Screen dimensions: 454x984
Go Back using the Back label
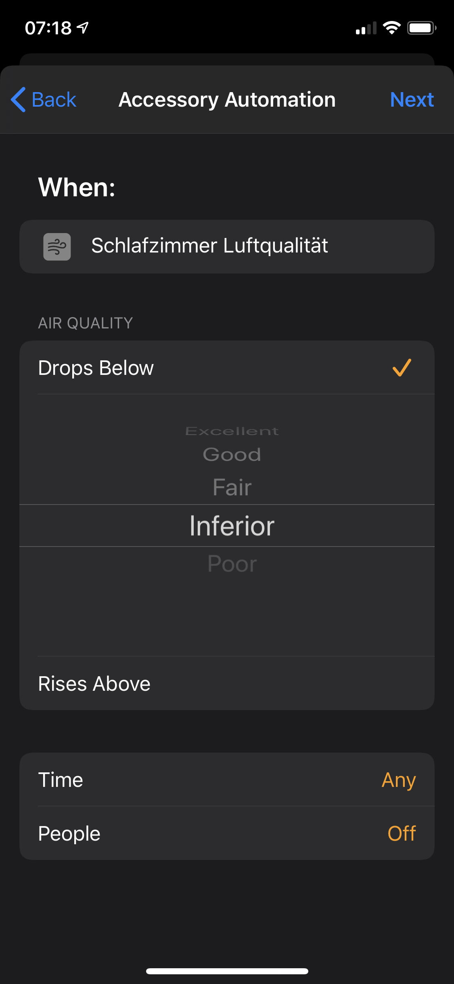point(54,100)
